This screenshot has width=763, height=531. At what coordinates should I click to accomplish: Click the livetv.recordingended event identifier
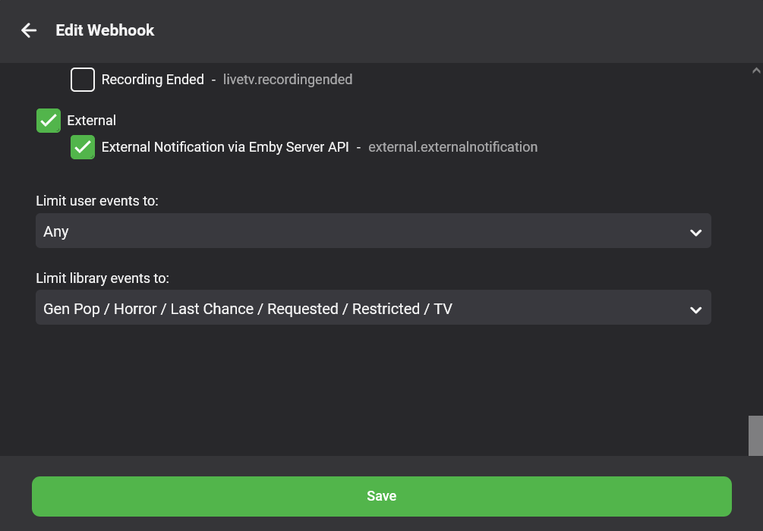coord(288,80)
